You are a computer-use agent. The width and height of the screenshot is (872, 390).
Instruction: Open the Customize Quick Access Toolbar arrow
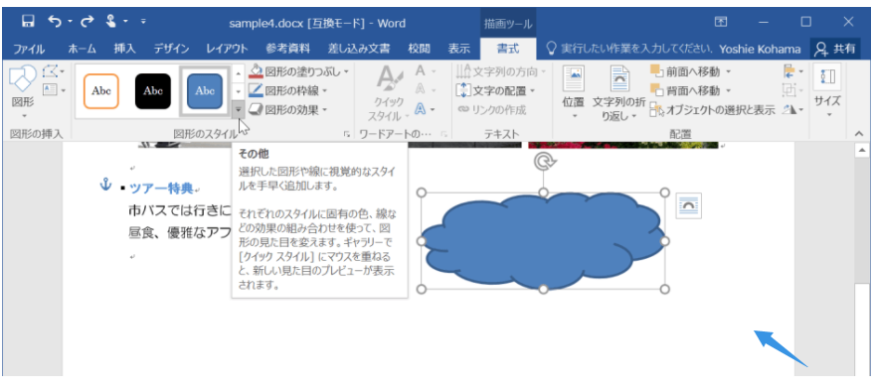click(143, 22)
